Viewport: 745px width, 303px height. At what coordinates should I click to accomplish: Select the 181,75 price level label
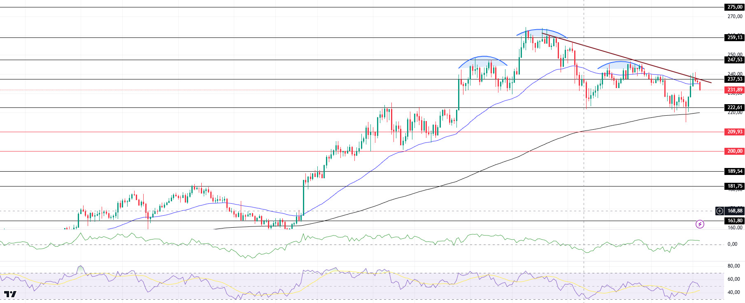pyautogui.click(x=734, y=186)
